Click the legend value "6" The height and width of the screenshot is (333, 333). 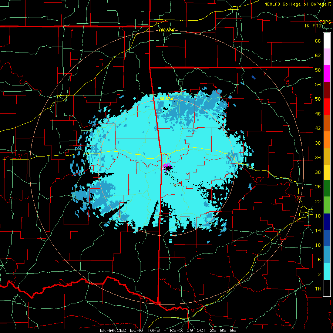point(319,259)
